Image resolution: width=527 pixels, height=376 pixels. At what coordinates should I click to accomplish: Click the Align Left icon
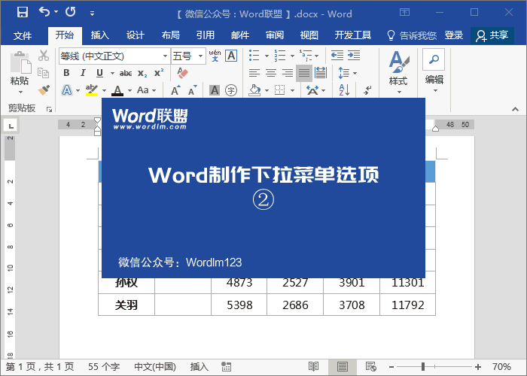(254, 73)
